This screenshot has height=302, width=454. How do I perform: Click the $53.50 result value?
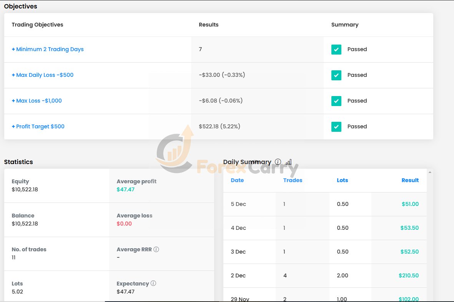[x=409, y=228]
